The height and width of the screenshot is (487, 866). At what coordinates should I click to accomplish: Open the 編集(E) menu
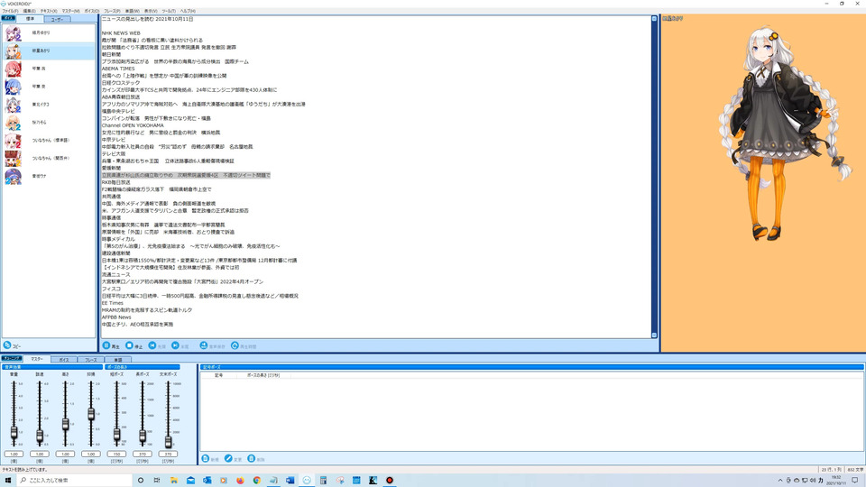[29, 11]
